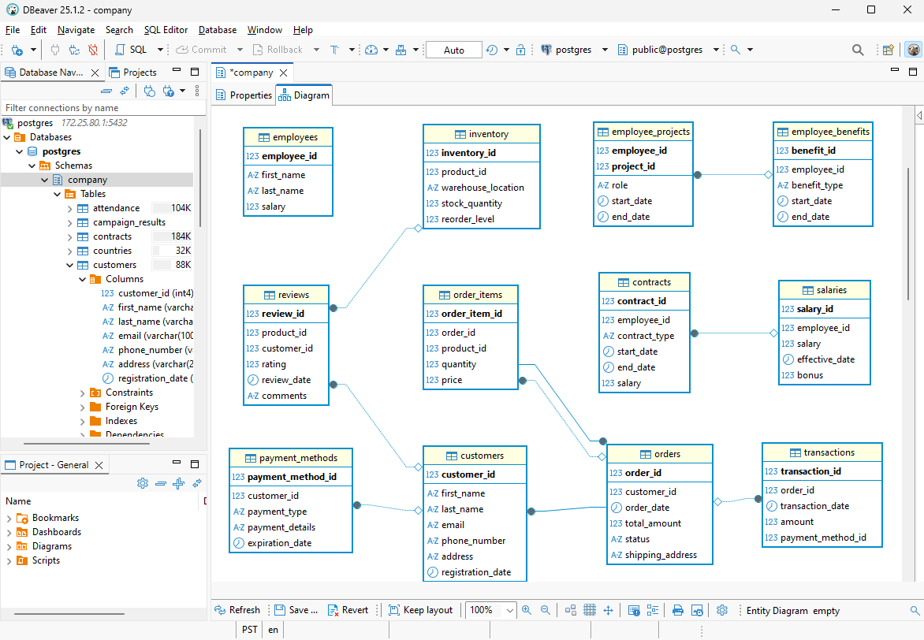Click the Filter connections by name field
This screenshot has height=640, width=924.
click(104, 108)
